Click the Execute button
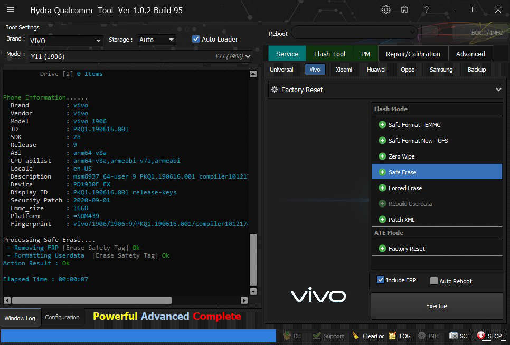Screen dimensions: 510x345 click(437, 306)
